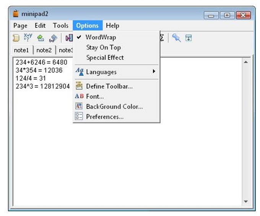Screen dimensions: 260x216
Task: Enable Special Effect option
Action: pos(117,58)
